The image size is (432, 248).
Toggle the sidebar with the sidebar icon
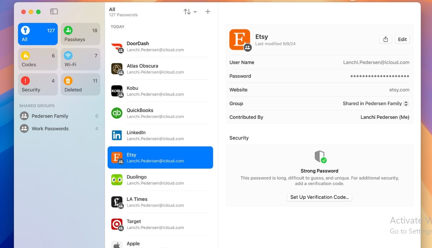54,12
